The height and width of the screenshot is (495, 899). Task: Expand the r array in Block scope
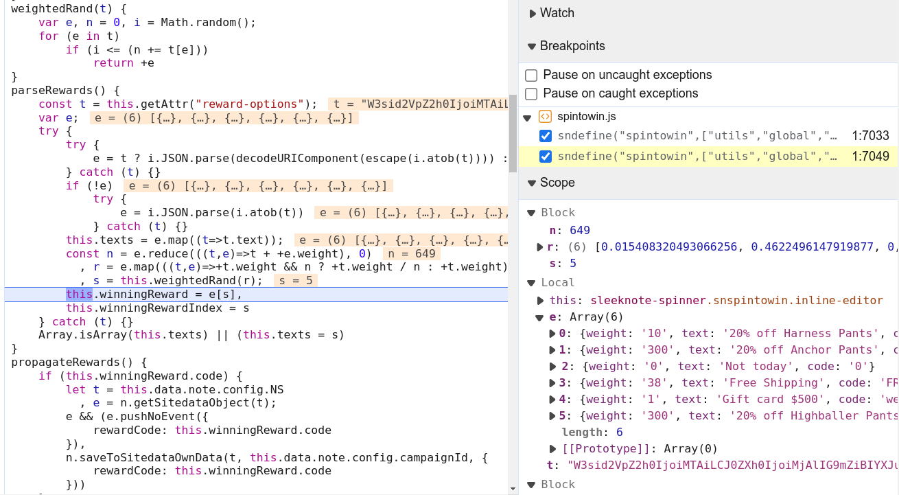541,247
